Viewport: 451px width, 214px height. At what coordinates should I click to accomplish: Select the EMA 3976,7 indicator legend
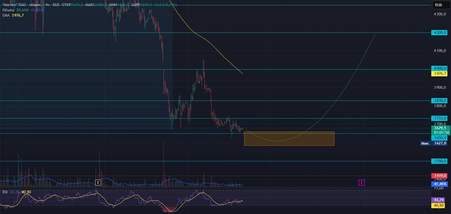click(x=12, y=15)
